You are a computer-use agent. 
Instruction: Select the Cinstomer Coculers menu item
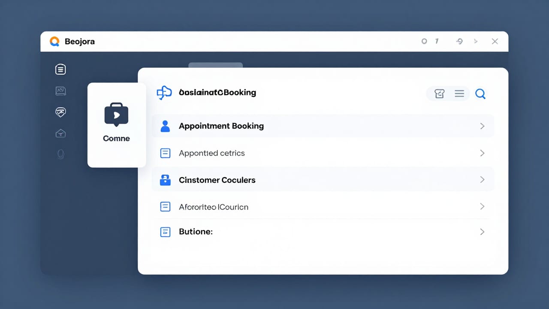(323, 180)
